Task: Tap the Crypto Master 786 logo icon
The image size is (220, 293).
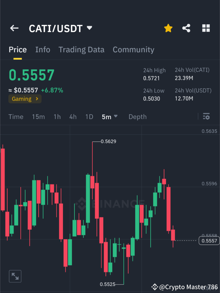Action: (x=155, y=287)
